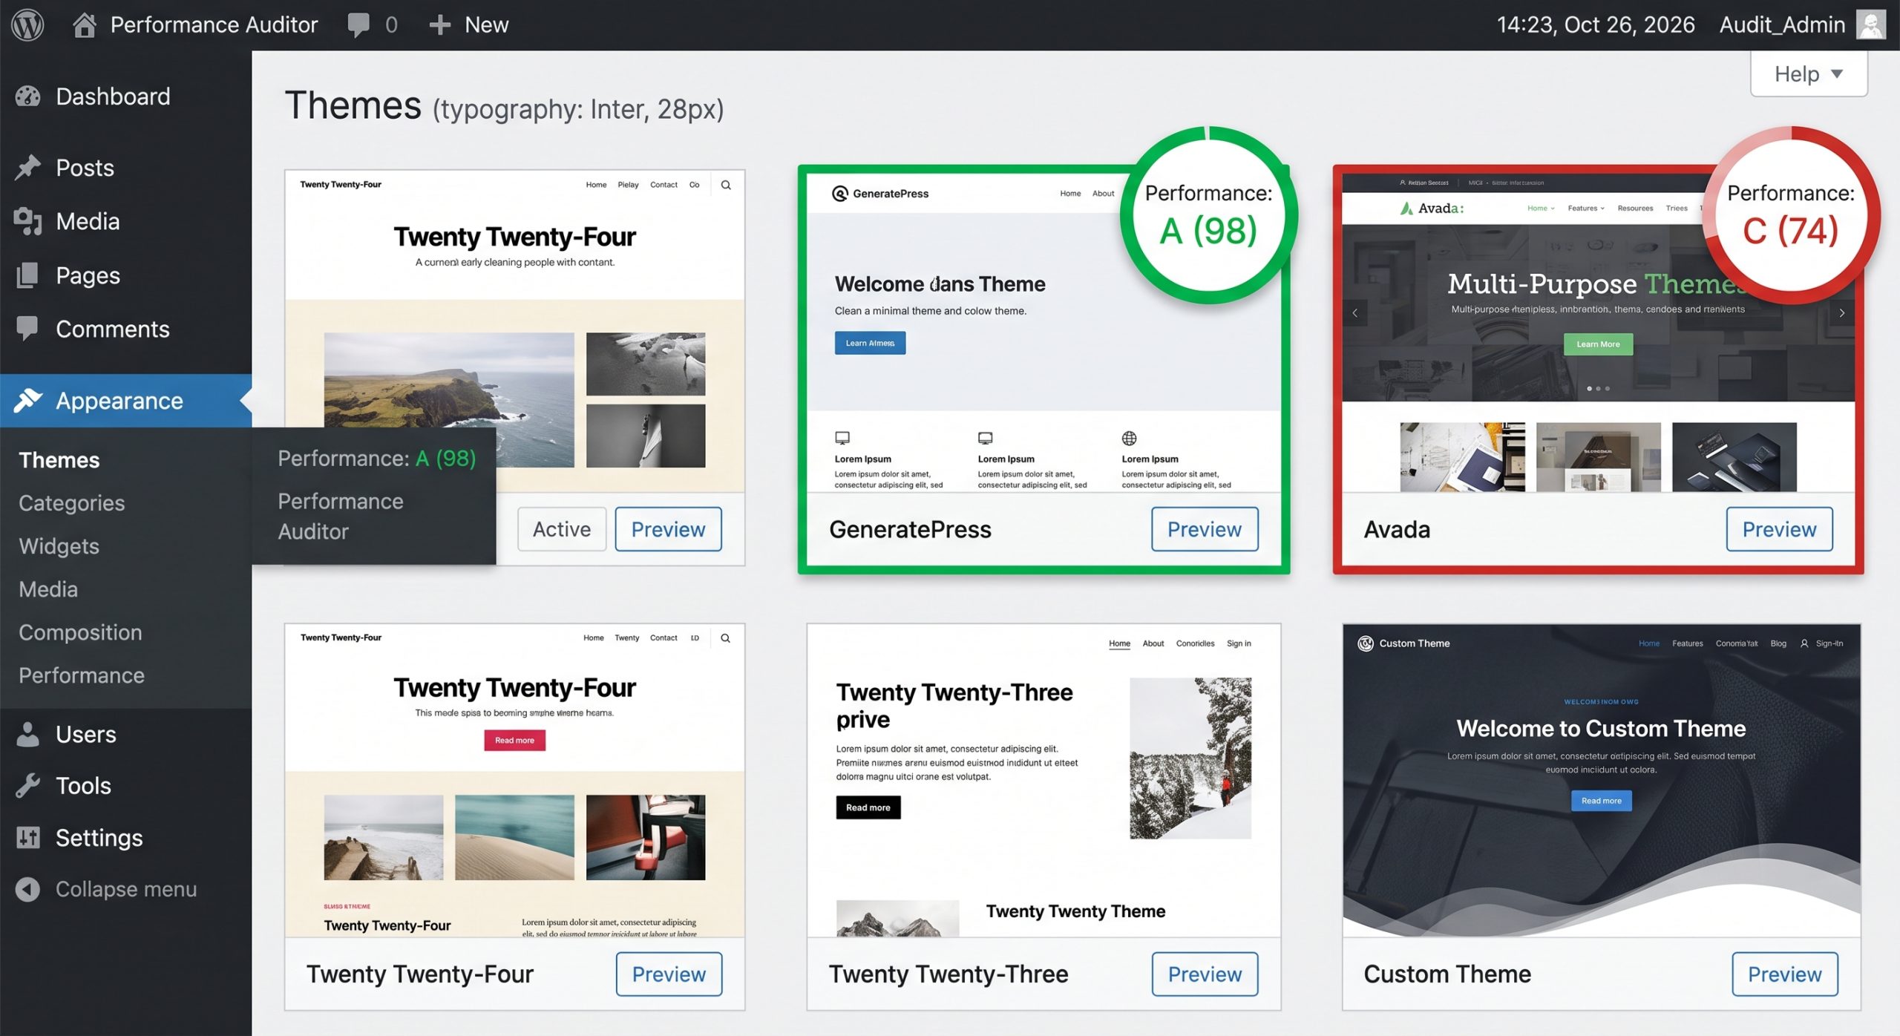
Task: Click the Performance Auditor site name link
Action: pyautogui.click(x=214, y=24)
